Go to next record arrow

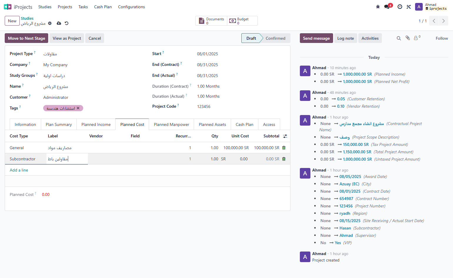(444, 21)
